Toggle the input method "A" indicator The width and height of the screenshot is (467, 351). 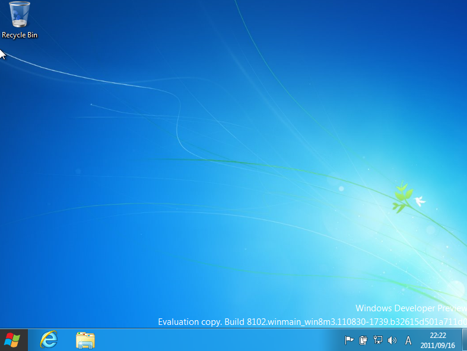tap(408, 340)
